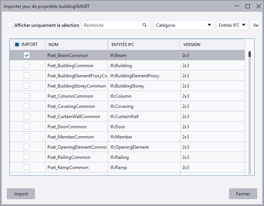Open the Catégorie dropdown
Viewport: 264px width, 206px height.
(183, 25)
